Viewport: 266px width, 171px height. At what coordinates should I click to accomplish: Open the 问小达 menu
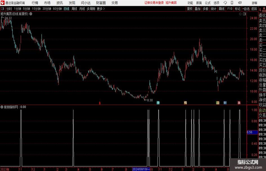pyautogui.click(x=86, y=3)
